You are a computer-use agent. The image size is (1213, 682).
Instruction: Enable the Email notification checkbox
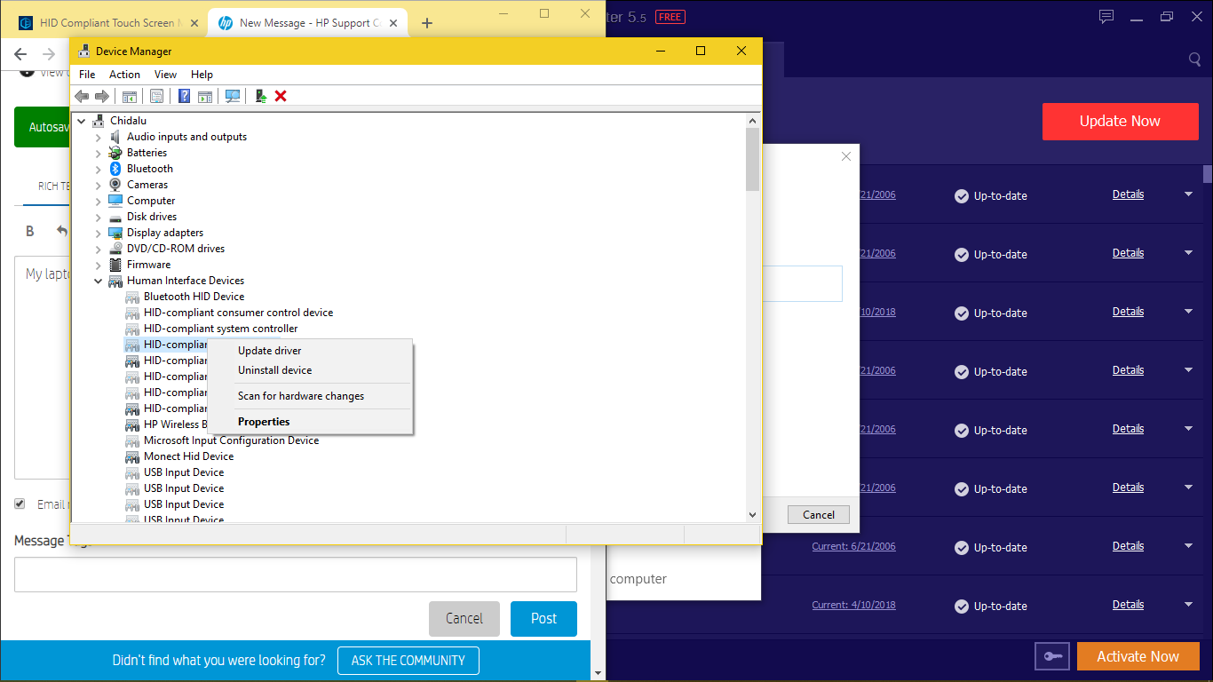click(x=20, y=504)
